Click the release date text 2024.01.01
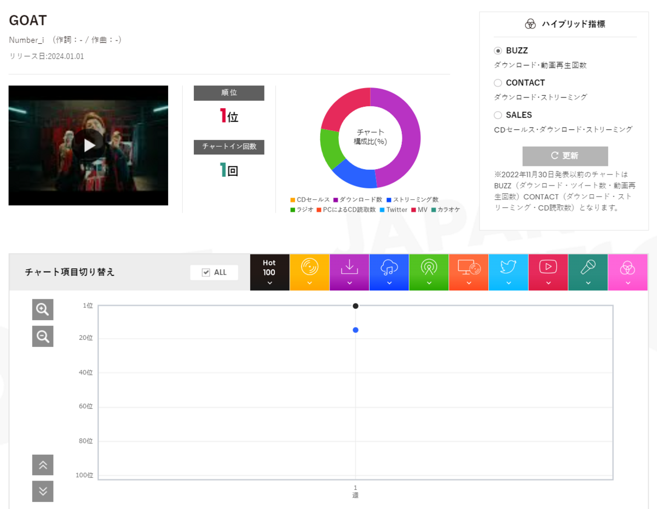The image size is (657, 509). click(66, 56)
